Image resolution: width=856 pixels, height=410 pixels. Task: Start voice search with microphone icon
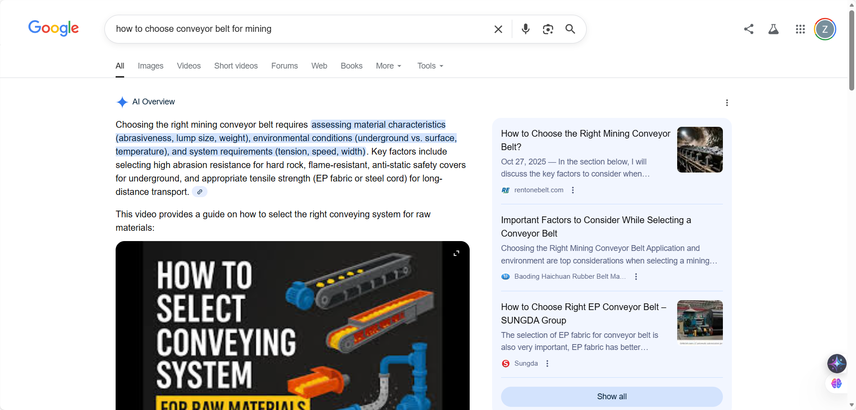point(526,29)
